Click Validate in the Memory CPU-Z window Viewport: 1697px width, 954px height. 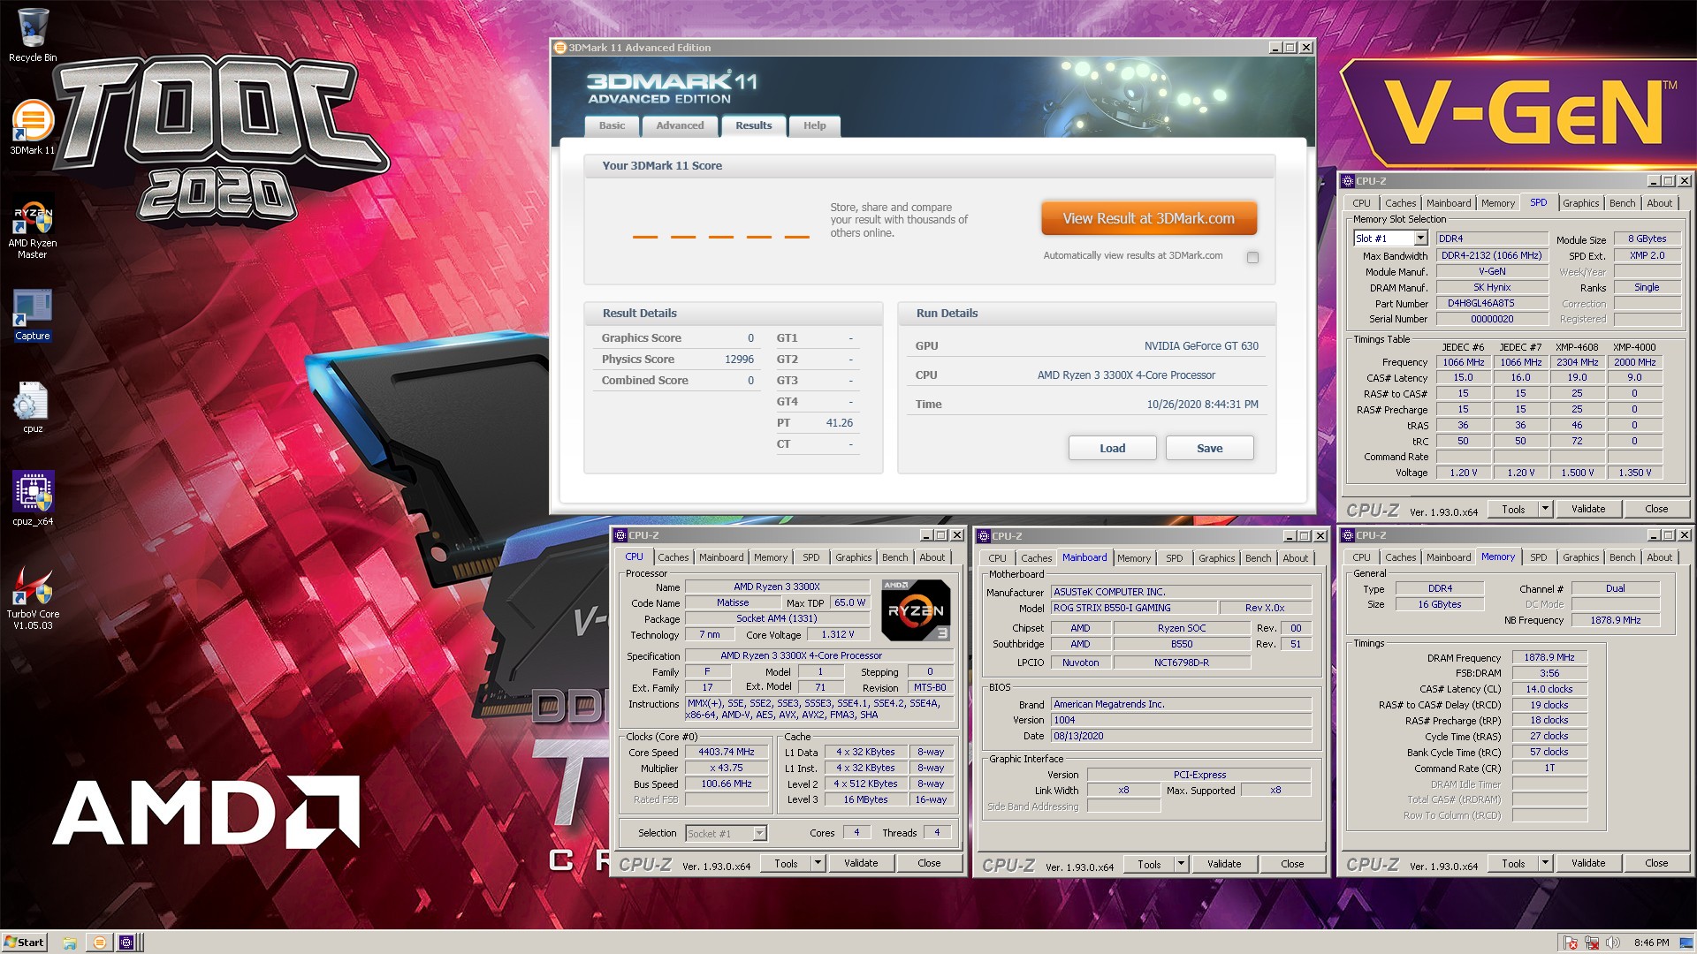1587,863
